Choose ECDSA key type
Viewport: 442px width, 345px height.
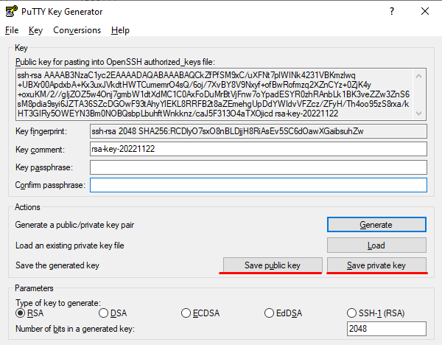tap(186, 313)
